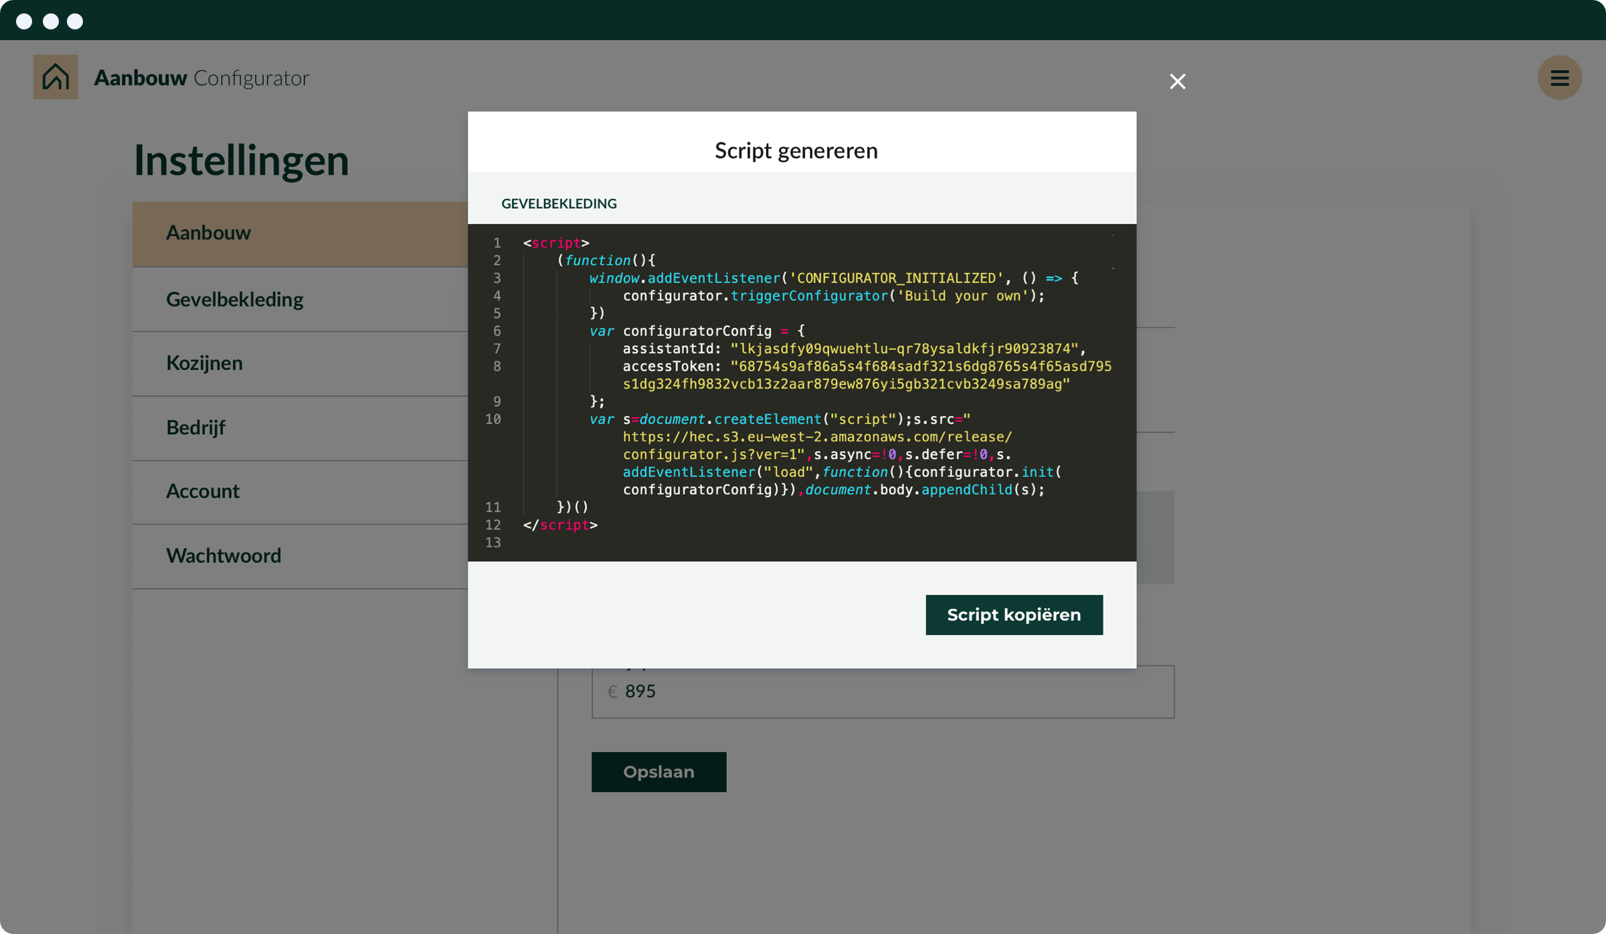Click the Script genereren dialog heading
The image size is (1606, 934).
click(796, 151)
